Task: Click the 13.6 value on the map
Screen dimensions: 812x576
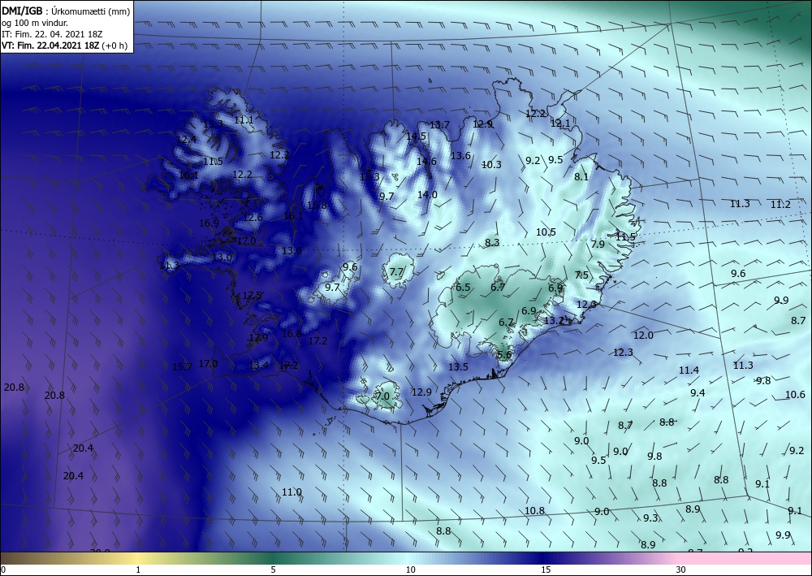Action: tap(460, 155)
